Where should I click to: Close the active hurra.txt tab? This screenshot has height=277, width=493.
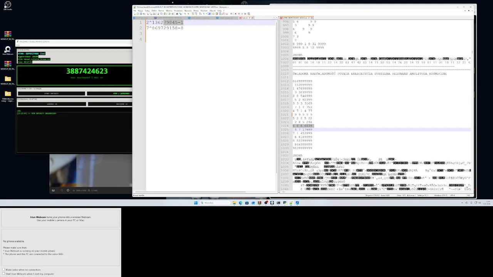coord(252,18)
